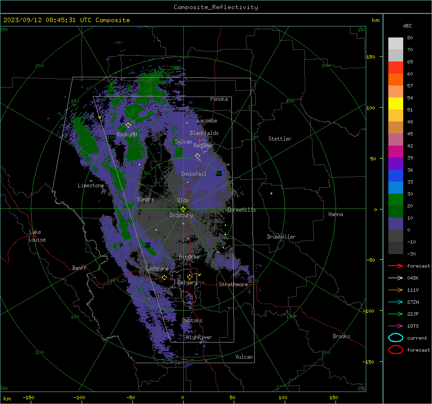Select the 30 dBZ light blue swatch

(396, 187)
